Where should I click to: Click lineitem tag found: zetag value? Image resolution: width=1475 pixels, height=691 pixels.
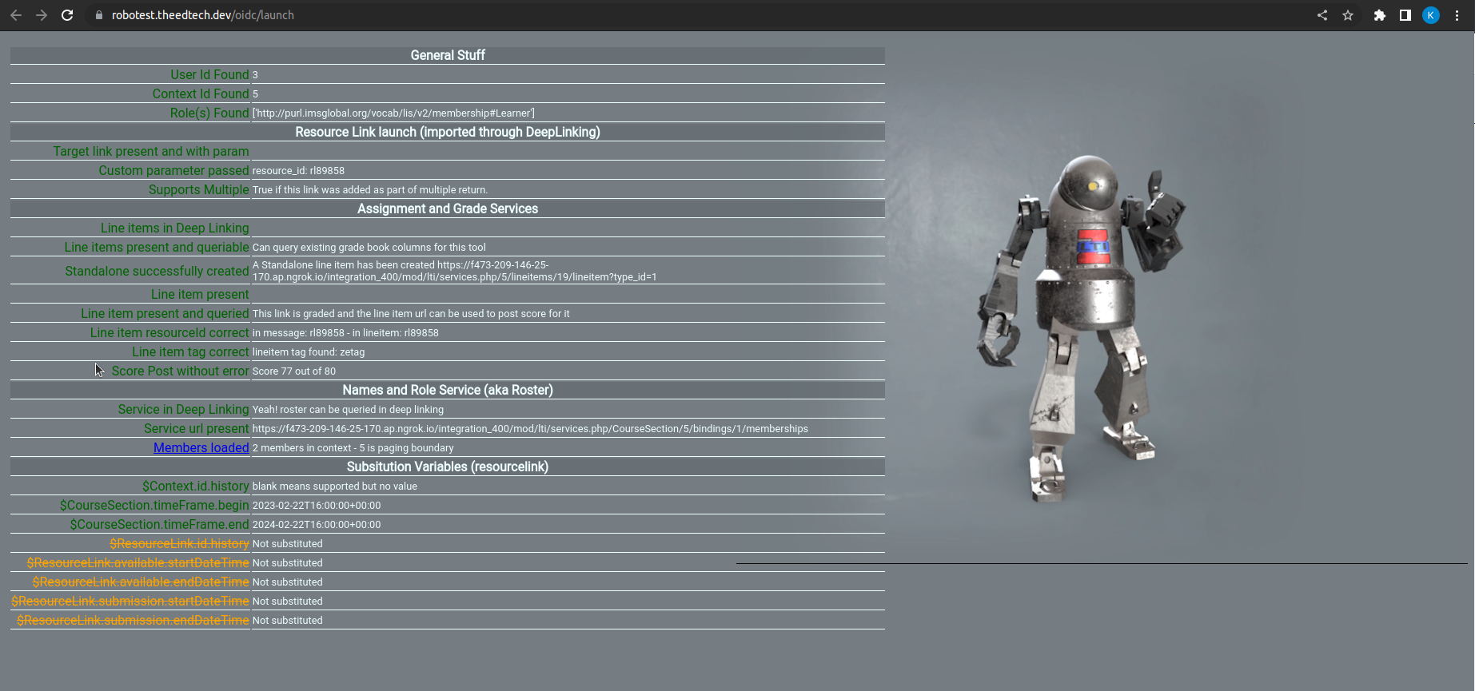click(x=309, y=352)
